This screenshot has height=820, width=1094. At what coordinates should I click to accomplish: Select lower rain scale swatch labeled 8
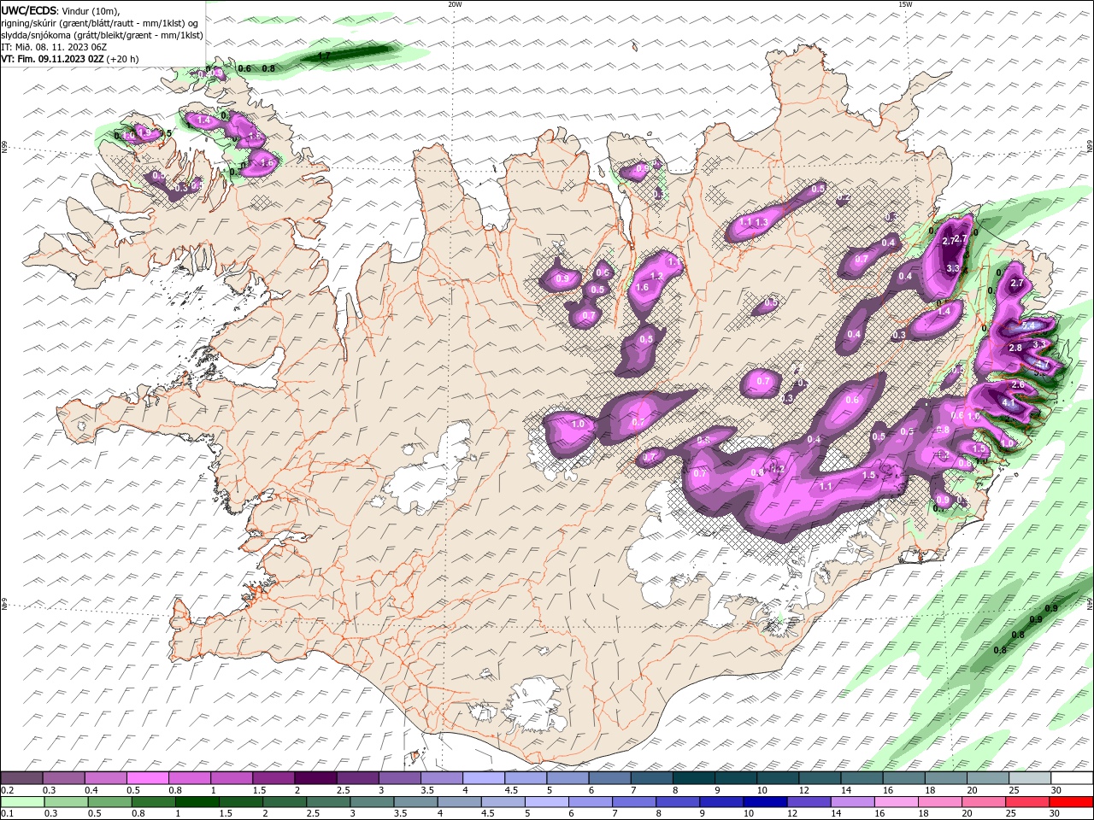679,802
